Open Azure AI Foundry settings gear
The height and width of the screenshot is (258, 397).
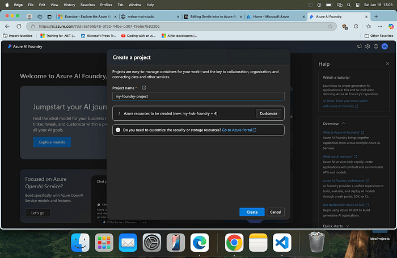pyautogui.click(x=368, y=46)
